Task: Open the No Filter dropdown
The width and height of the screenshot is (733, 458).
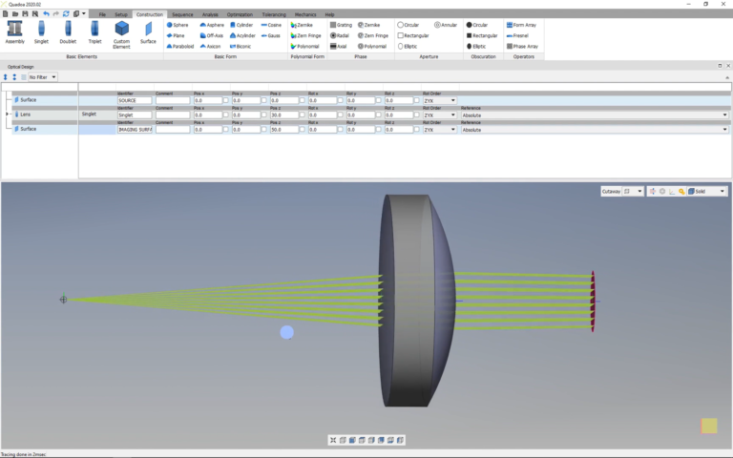Action: pyautogui.click(x=43, y=77)
